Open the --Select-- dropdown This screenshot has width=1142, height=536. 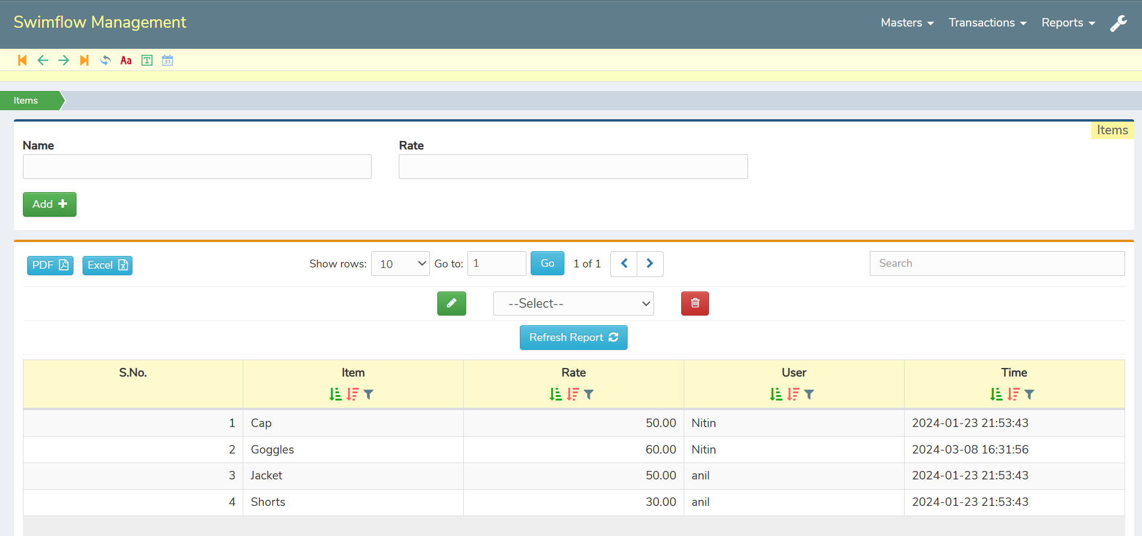point(573,304)
